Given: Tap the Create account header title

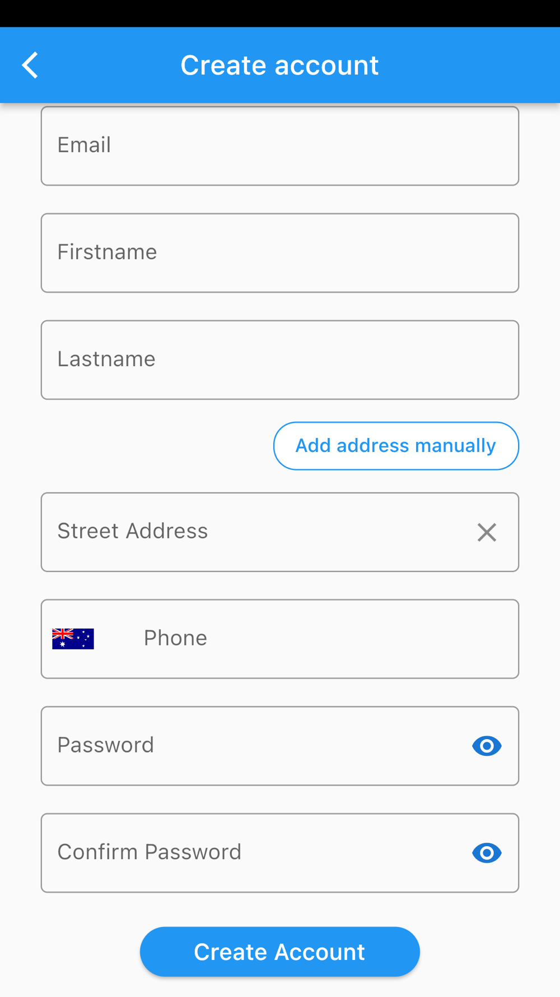Looking at the screenshot, I should click(x=279, y=65).
